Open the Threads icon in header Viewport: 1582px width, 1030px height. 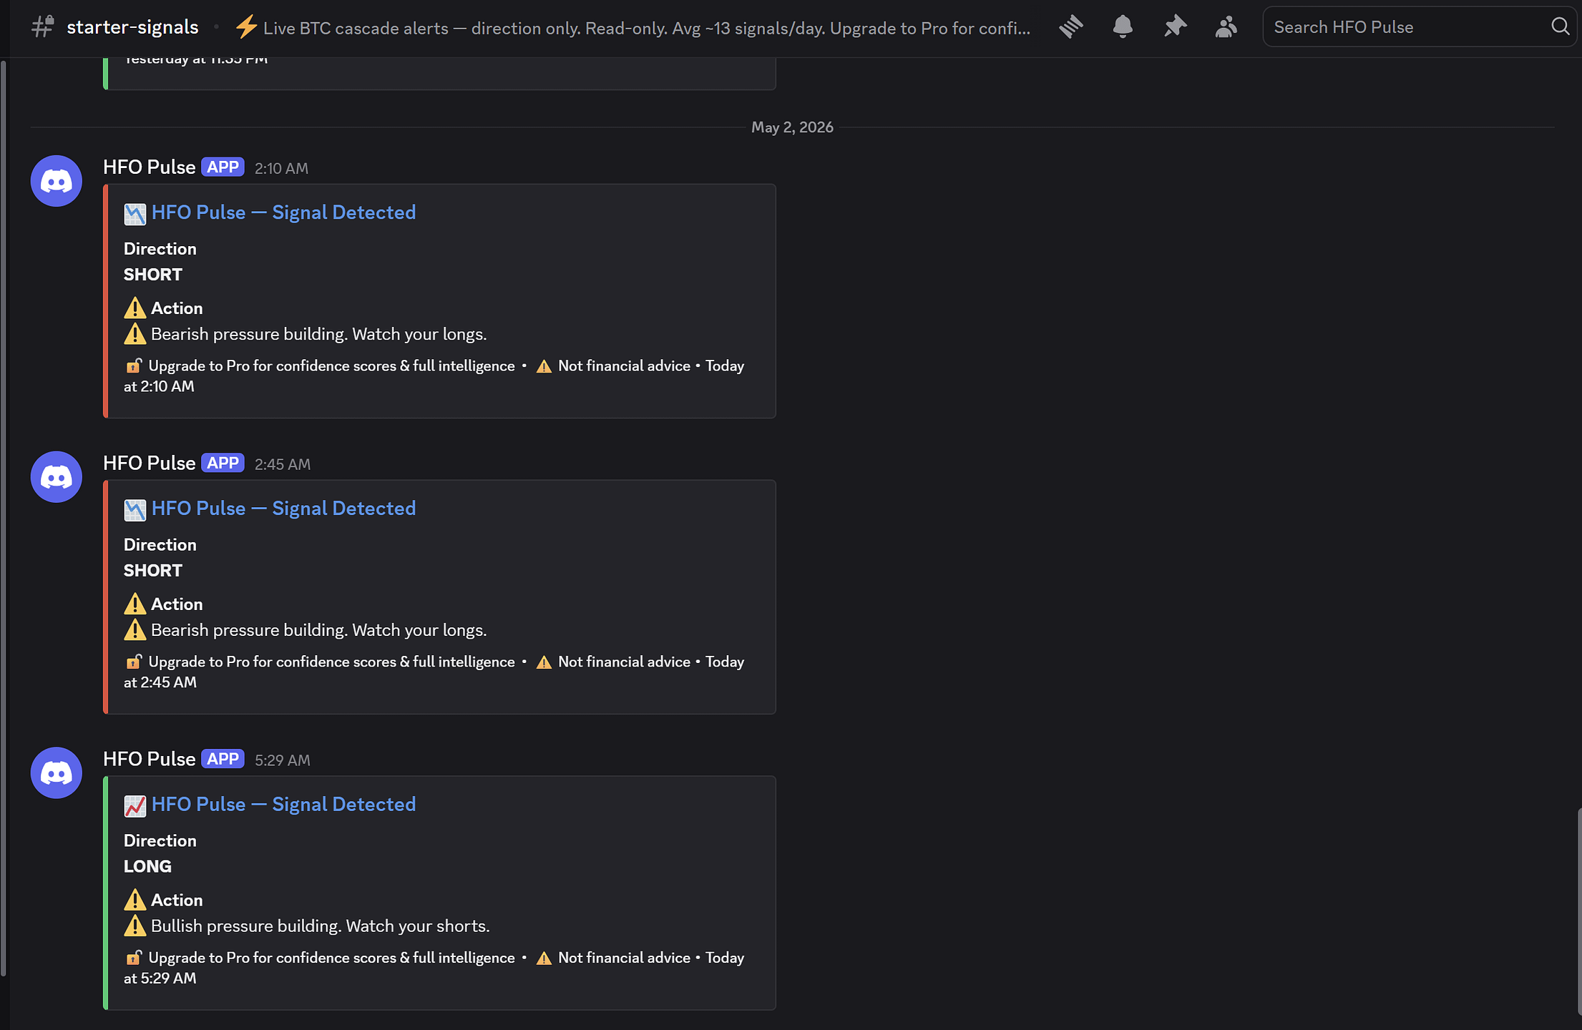pyautogui.click(x=1070, y=27)
